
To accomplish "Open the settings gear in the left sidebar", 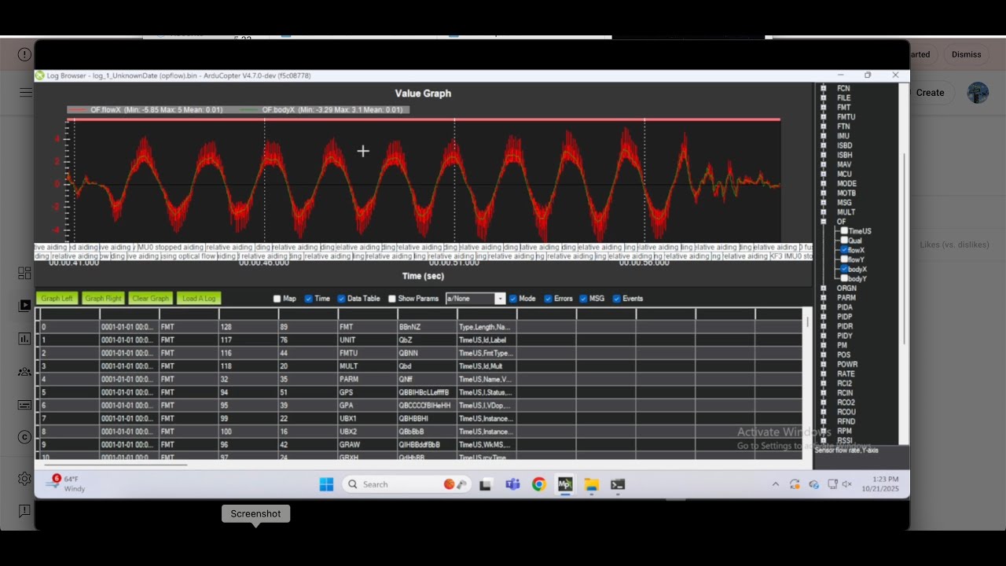I will pyautogui.click(x=24, y=478).
